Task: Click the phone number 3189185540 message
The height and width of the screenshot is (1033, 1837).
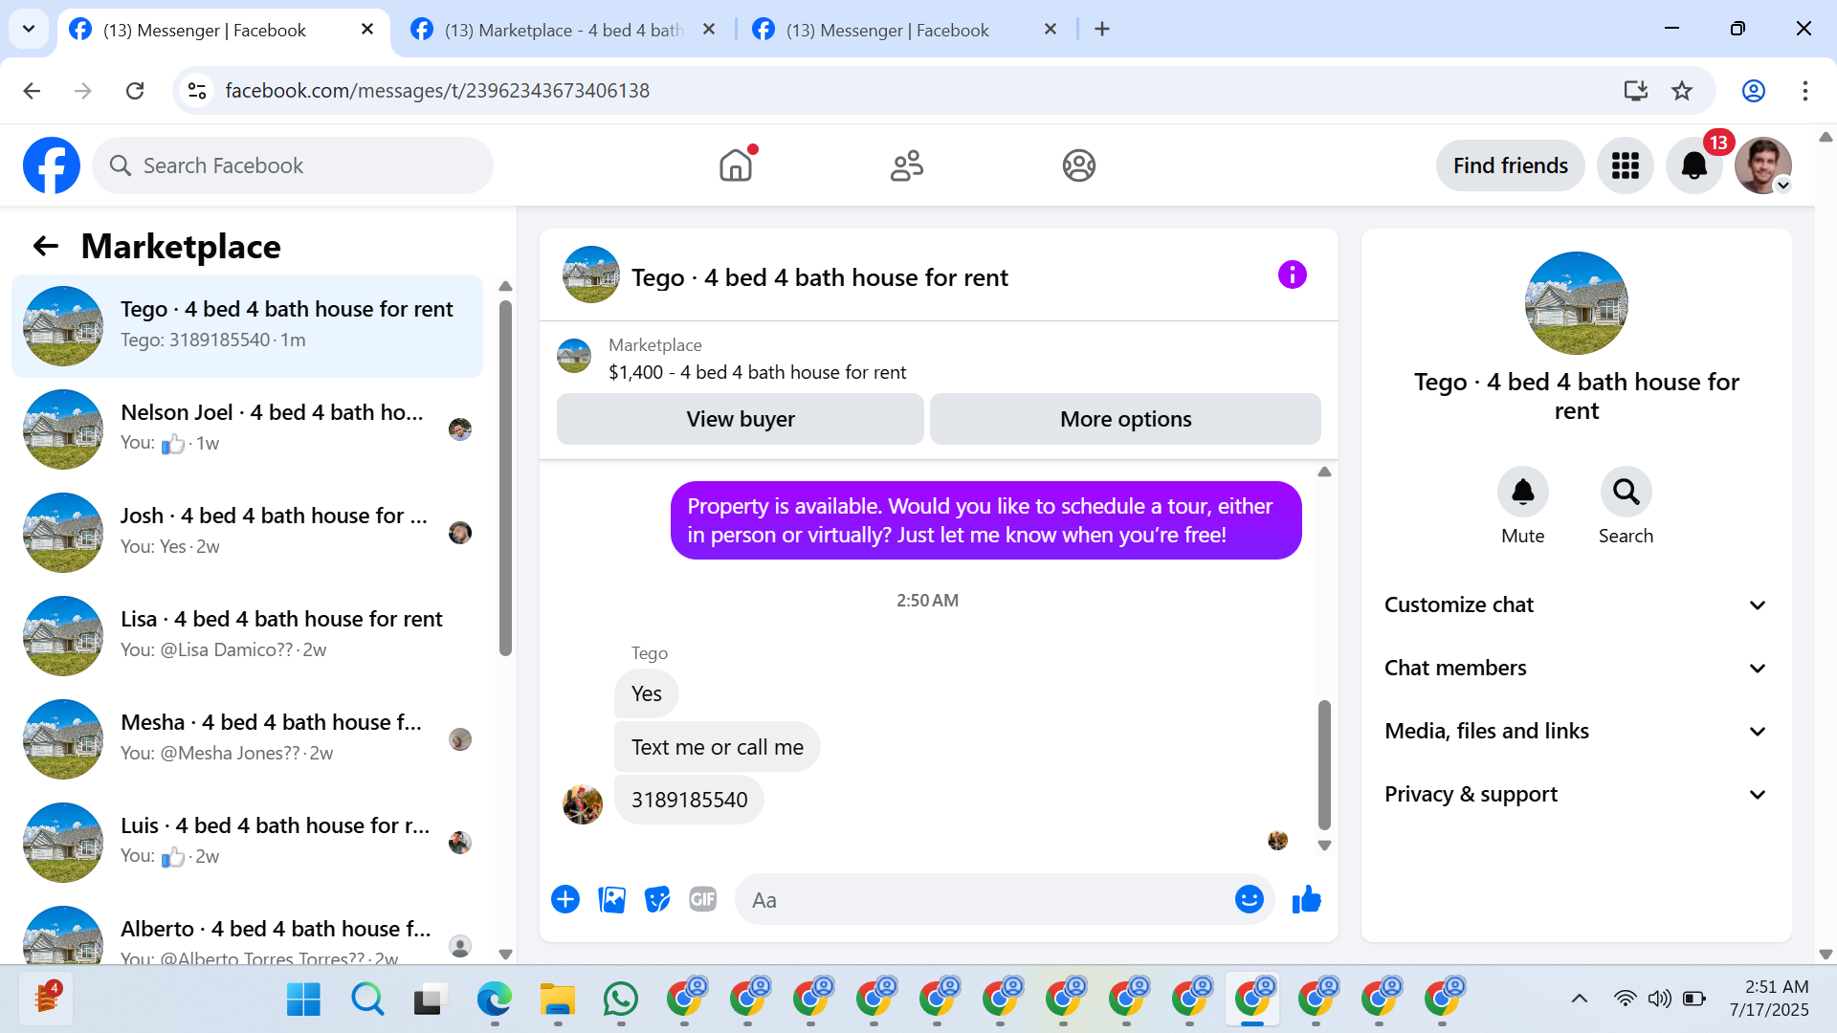Action: click(x=689, y=800)
